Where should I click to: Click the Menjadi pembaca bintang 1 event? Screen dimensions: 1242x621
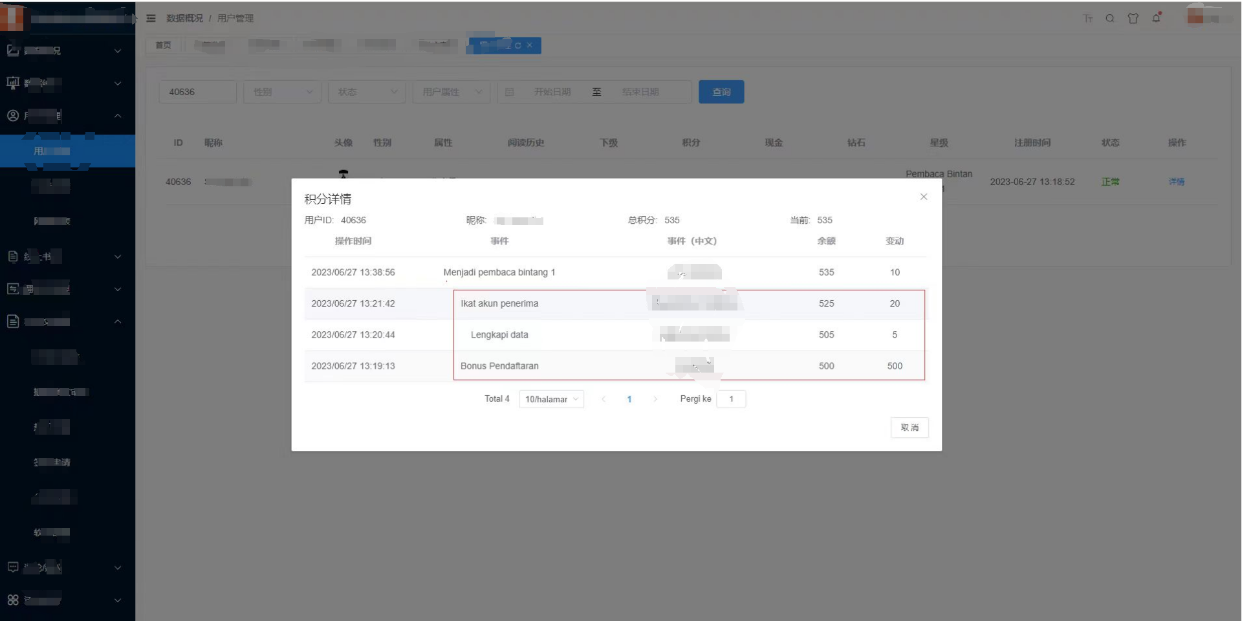click(x=499, y=272)
